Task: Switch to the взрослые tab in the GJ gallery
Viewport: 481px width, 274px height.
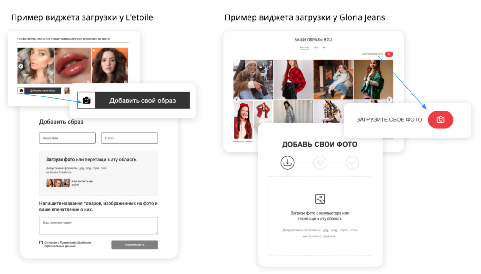Action: [x=304, y=48]
